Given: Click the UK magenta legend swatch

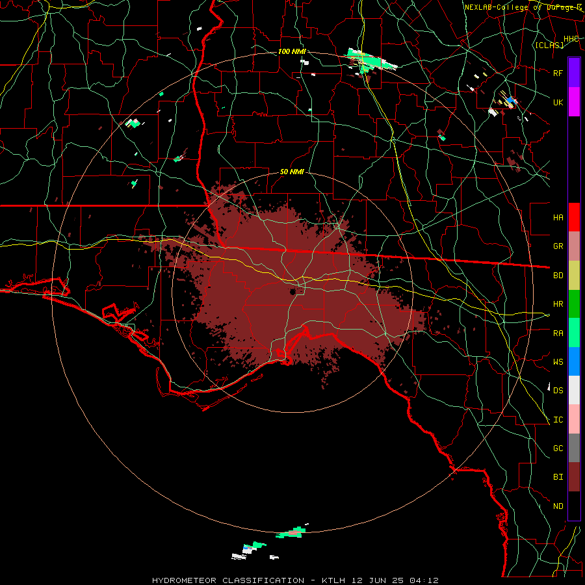Looking at the screenshot, I should click(x=574, y=102).
